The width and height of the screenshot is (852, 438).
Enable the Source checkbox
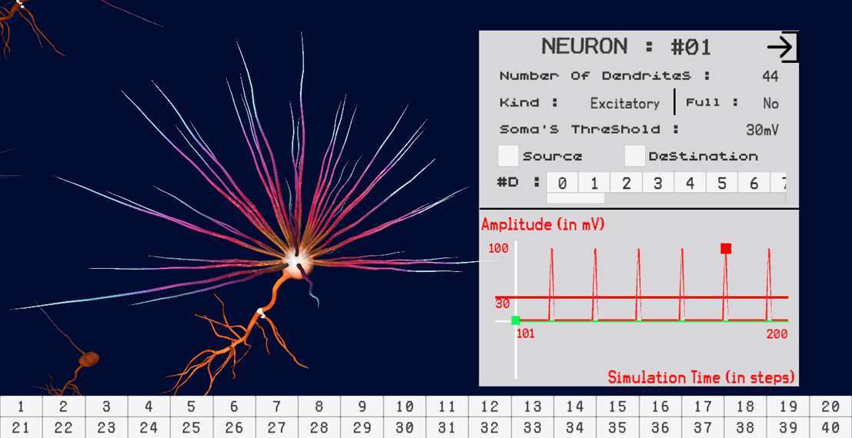coord(508,156)
